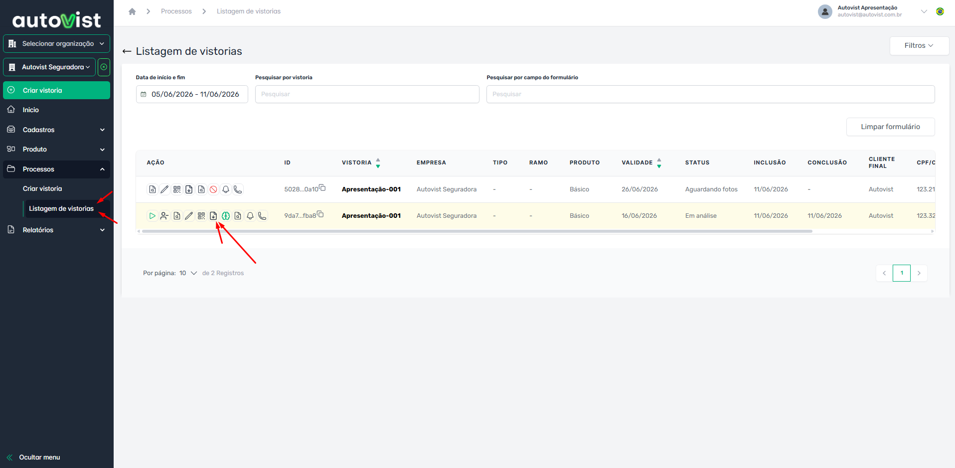The height and width of the screenshot is (468, 955).
Task: Click the Limpar formulário button
Action: pos(890,127)
